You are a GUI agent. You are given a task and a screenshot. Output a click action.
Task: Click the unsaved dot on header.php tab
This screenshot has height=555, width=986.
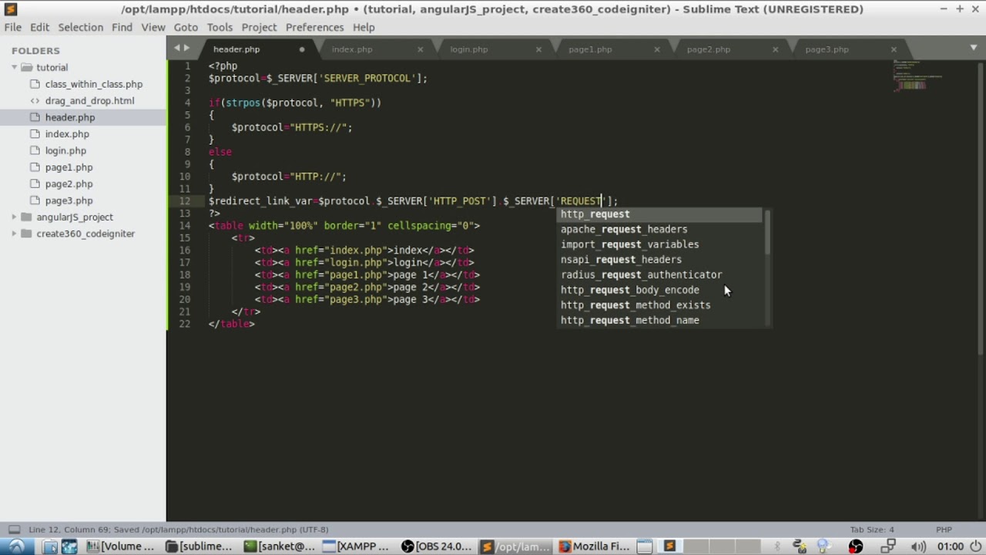[301, 49]
